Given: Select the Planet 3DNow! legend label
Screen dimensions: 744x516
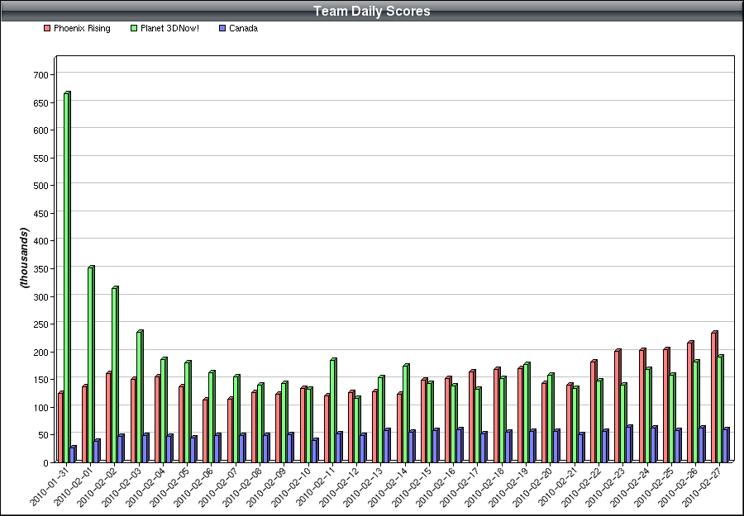Looking at the screenshot, I should pyautogui.click(x=169, y=28).
